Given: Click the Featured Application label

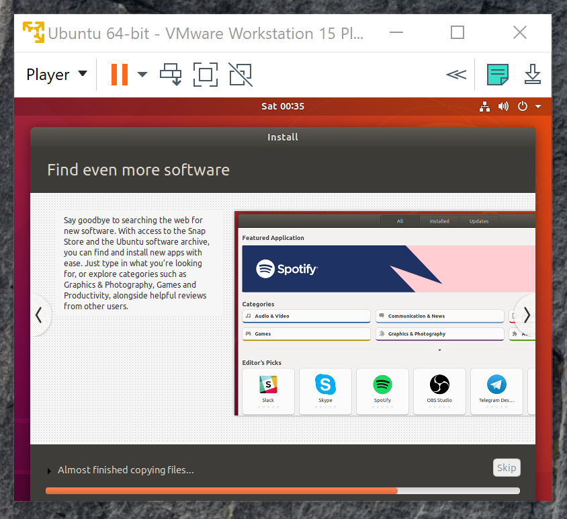Looking at the screenshot, I should [x=273, y=238].
